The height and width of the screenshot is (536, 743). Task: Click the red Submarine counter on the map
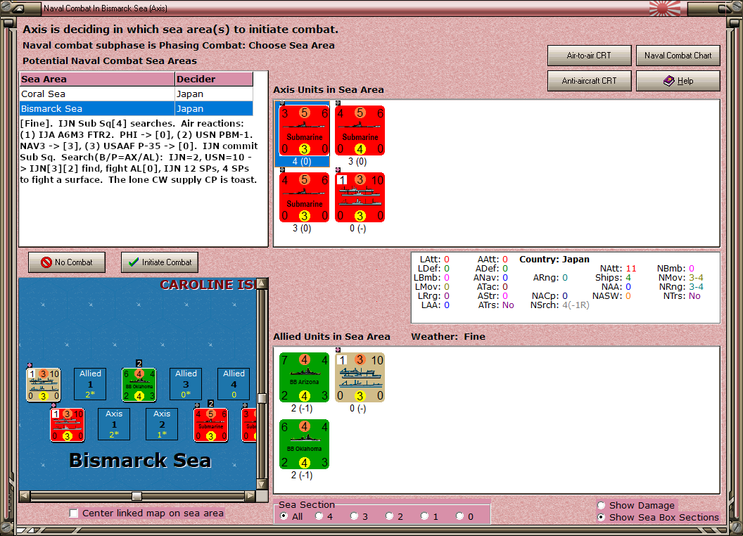point(211,425)
